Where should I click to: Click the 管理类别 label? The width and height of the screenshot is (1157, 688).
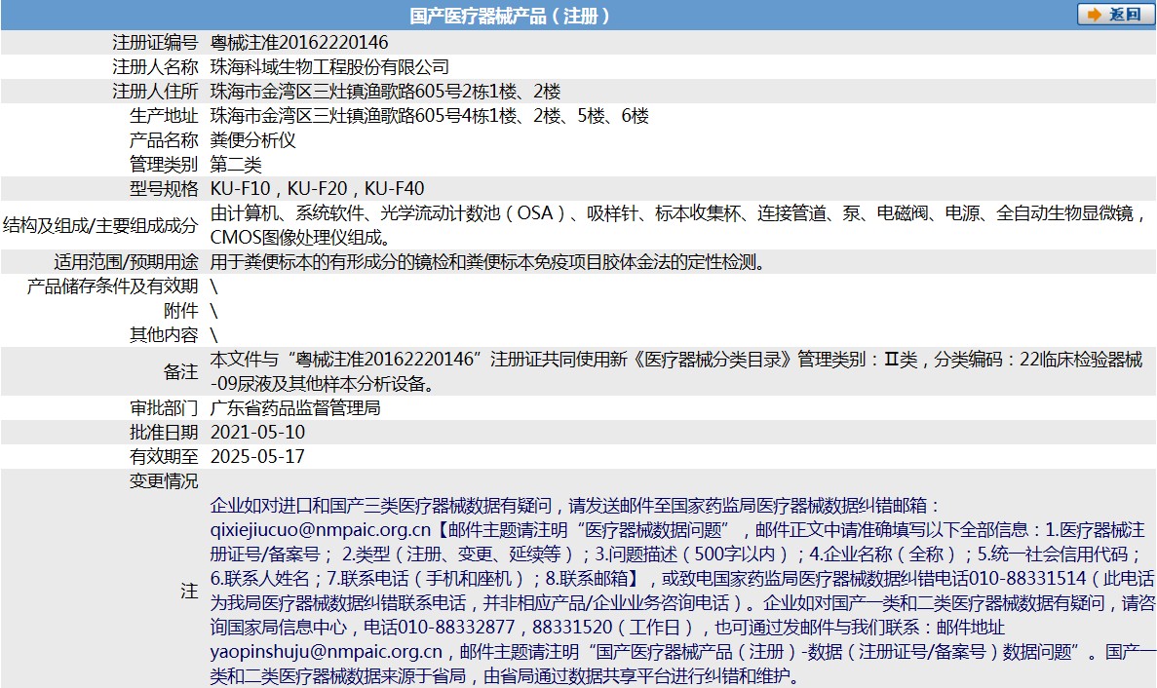pos(164,165)
